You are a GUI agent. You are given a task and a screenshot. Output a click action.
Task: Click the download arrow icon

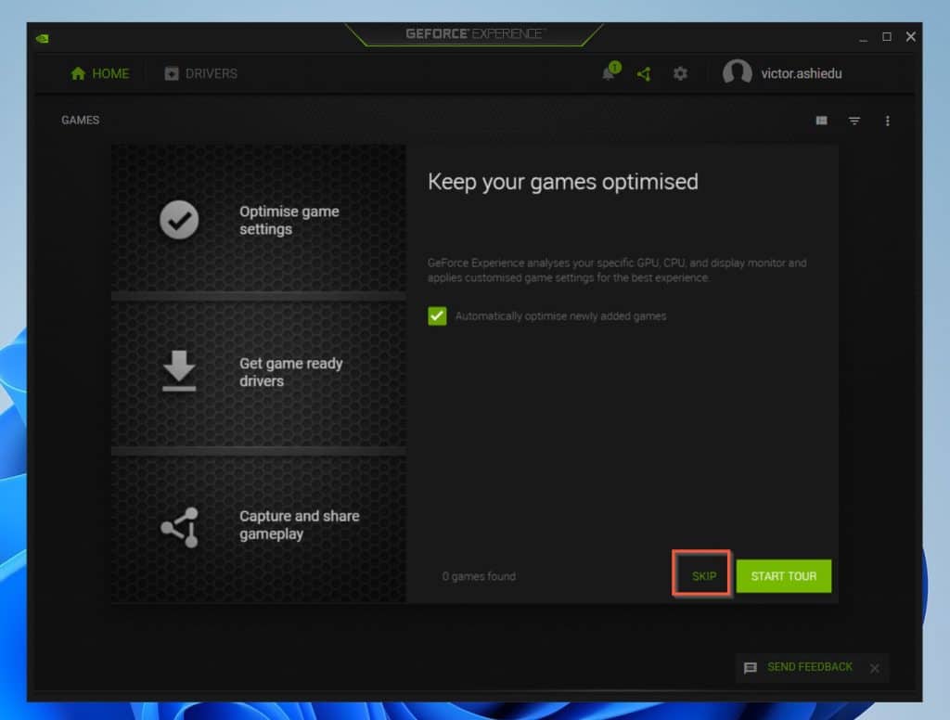point(179,370)
